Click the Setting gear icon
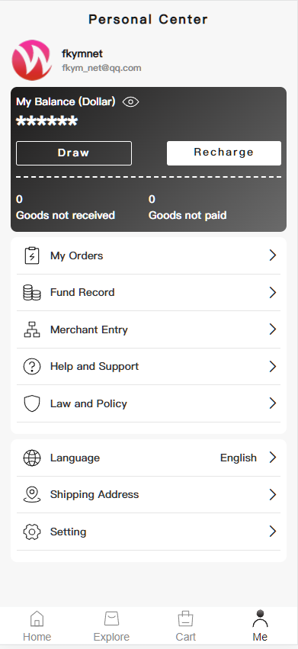The width and height of the screenshot is (298, 649). [x=32, y=532]
